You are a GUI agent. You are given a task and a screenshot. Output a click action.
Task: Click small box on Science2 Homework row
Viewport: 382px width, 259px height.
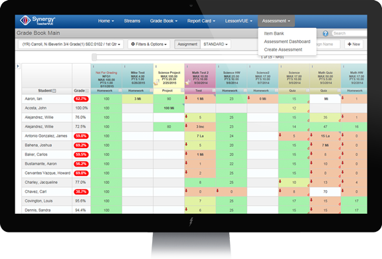coord(276,90)
